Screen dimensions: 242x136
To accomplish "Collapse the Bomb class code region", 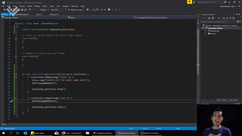I will (x=16, y=23).
